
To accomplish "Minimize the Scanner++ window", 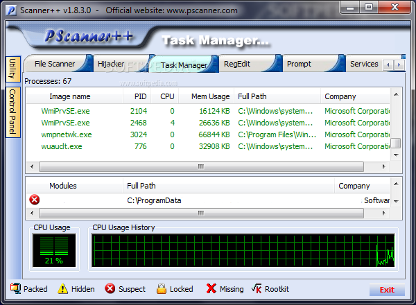I will (x=350, y=8).
